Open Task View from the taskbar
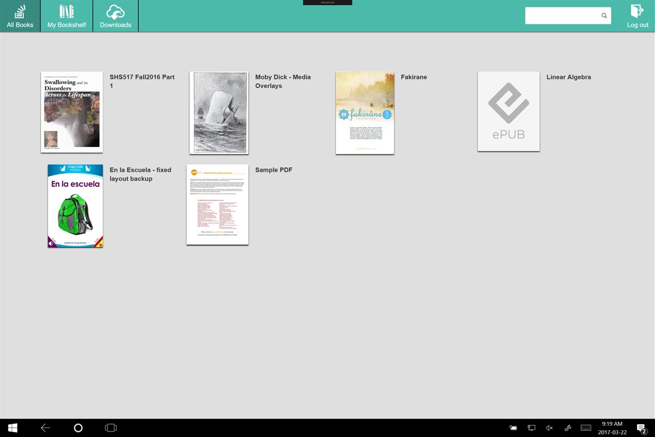The width and height of the screenshot is (655, 437). (x=110, y=428)
